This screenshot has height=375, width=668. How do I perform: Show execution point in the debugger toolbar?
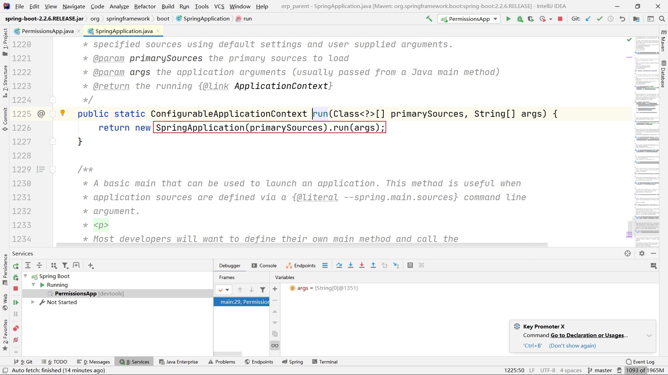click(325, 265)
